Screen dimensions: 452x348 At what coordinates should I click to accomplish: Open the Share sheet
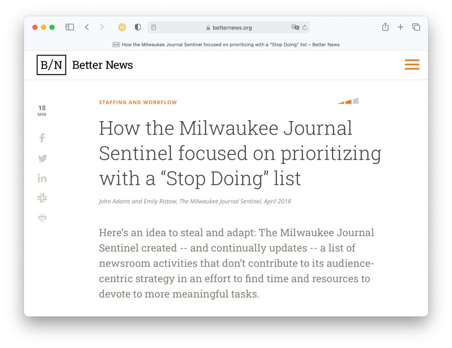(x=384, y=27)
